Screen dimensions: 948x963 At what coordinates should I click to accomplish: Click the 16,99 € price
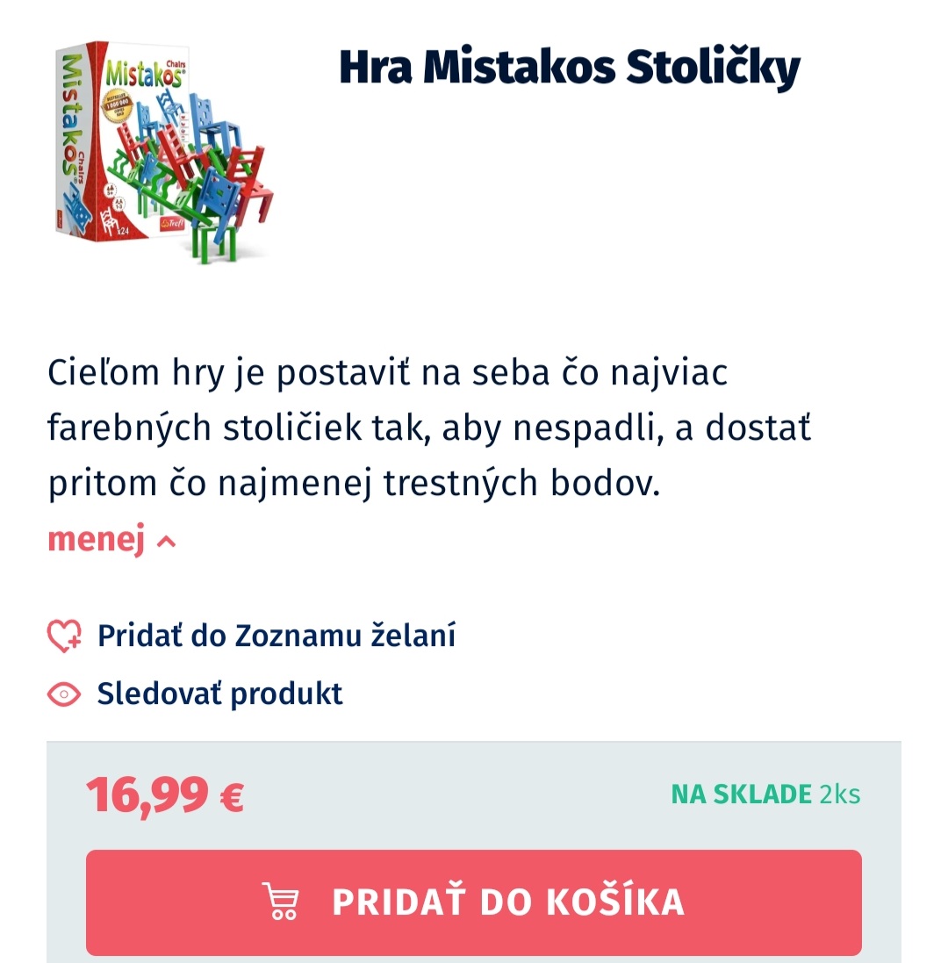pos(165,795)
